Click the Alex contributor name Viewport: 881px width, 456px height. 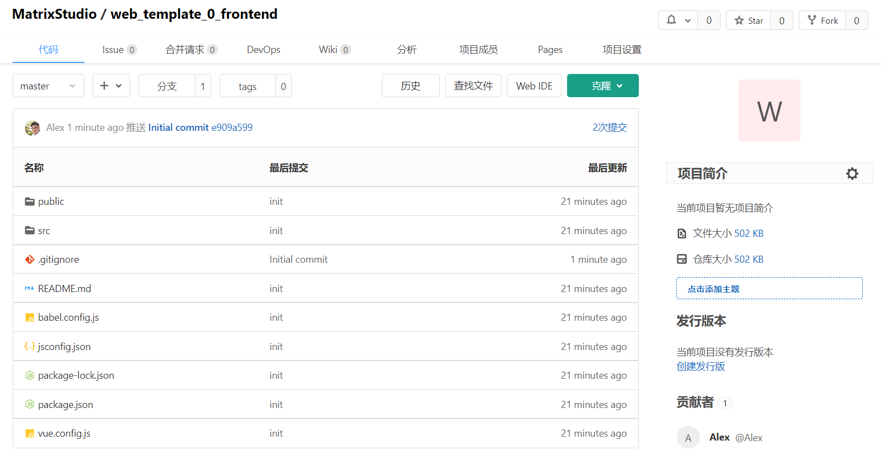(719, 437)
